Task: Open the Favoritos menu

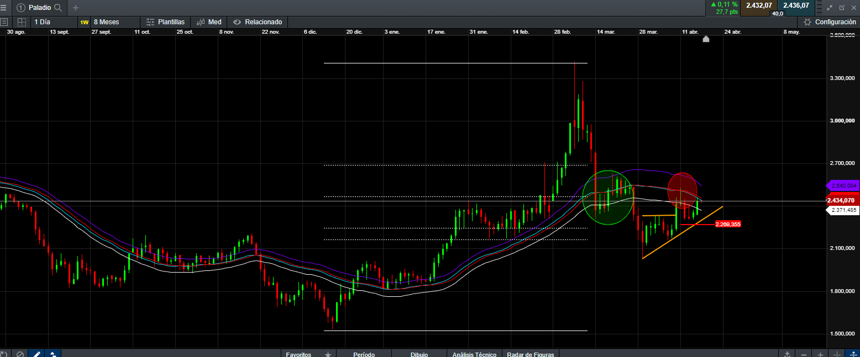Action: 298,354
